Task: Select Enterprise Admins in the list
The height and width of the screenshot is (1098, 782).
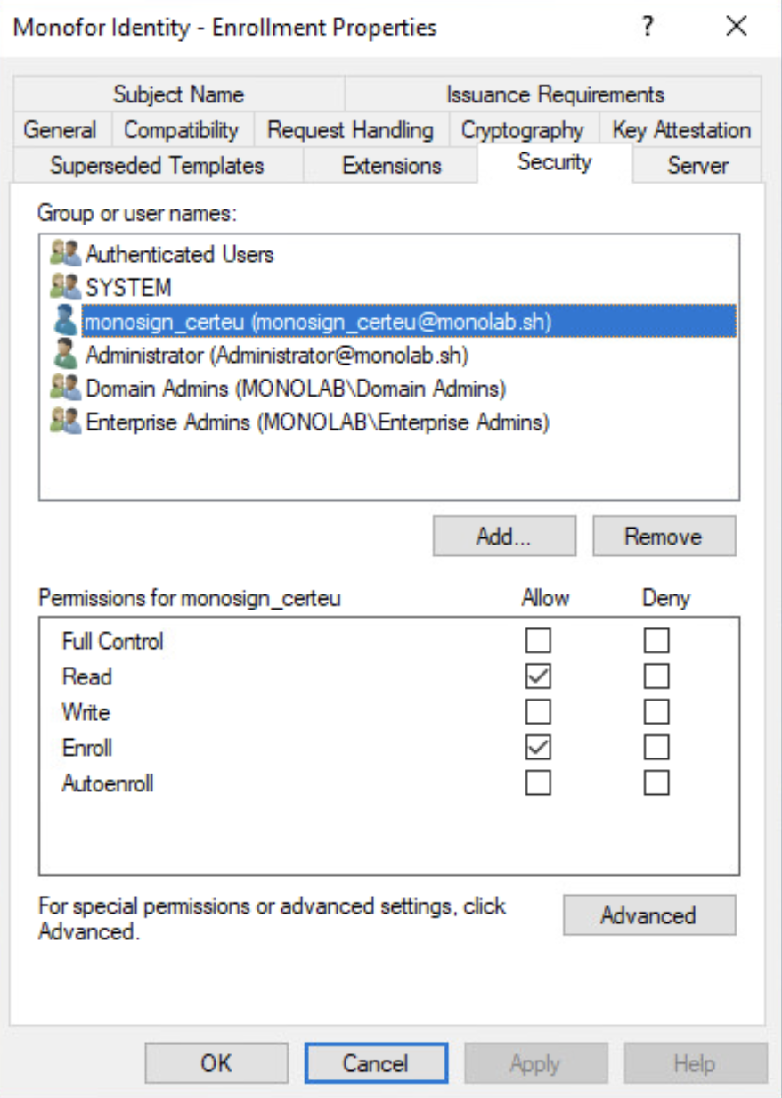Action: click(317, 422)
